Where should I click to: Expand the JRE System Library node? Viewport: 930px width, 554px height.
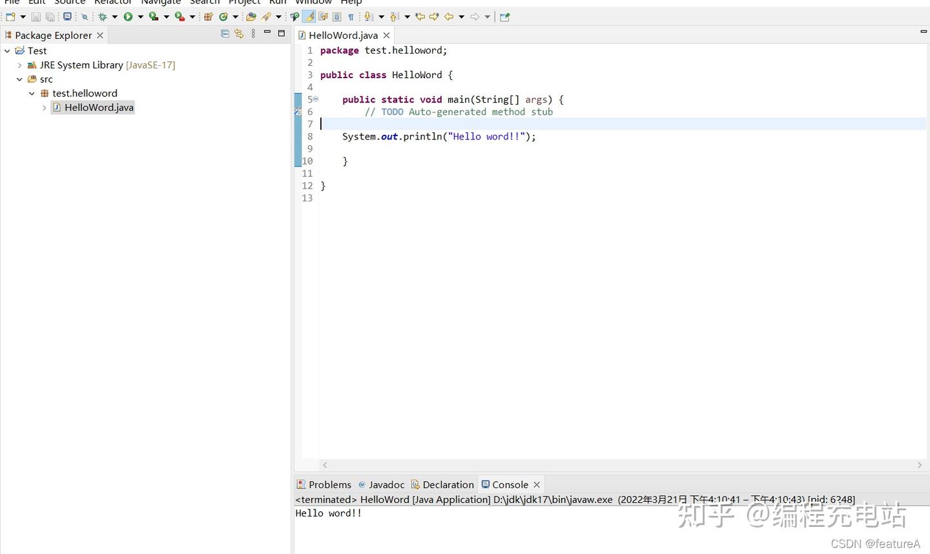point(20,65)
